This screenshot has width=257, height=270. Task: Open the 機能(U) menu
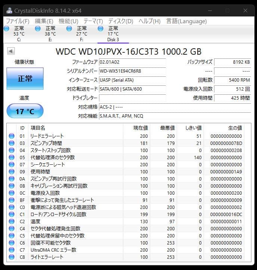tap(68, 21)
